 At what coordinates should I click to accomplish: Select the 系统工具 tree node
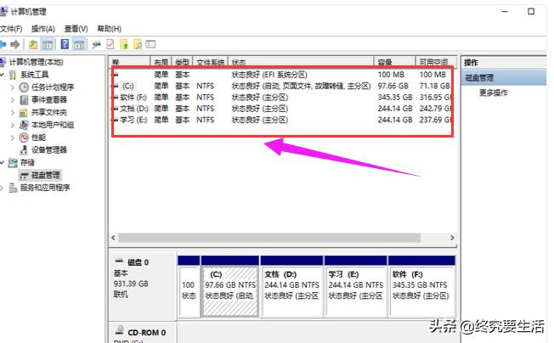[34, 75]
